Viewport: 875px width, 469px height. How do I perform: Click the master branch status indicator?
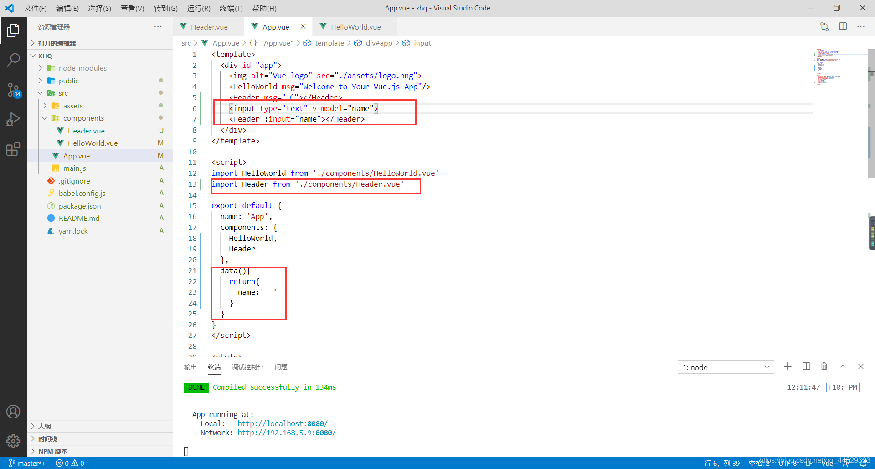point(27,463)
